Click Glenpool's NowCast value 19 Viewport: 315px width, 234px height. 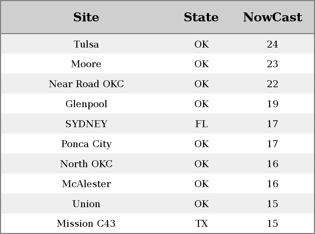[273, 104]
